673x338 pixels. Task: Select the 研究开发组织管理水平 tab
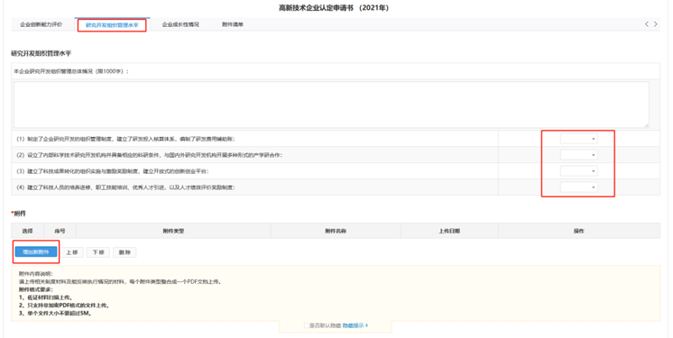pyautogui.click(x=112, y=25)
